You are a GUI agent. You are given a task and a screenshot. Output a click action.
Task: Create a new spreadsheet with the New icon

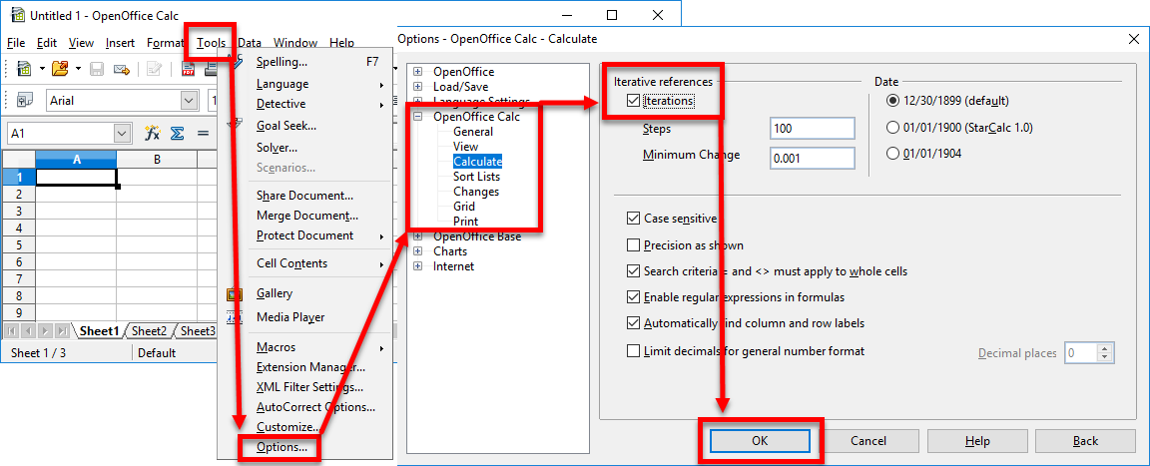click(x=24, y=69)
